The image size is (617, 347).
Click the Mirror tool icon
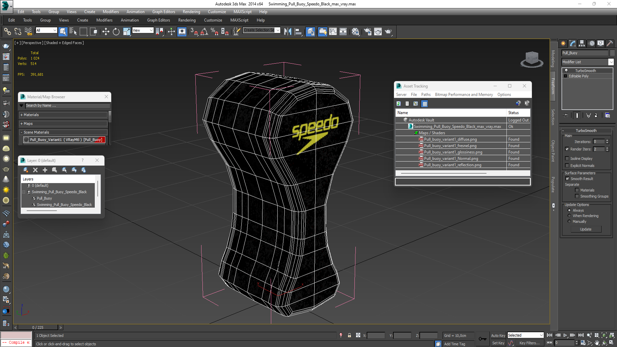tap(288, 31)
